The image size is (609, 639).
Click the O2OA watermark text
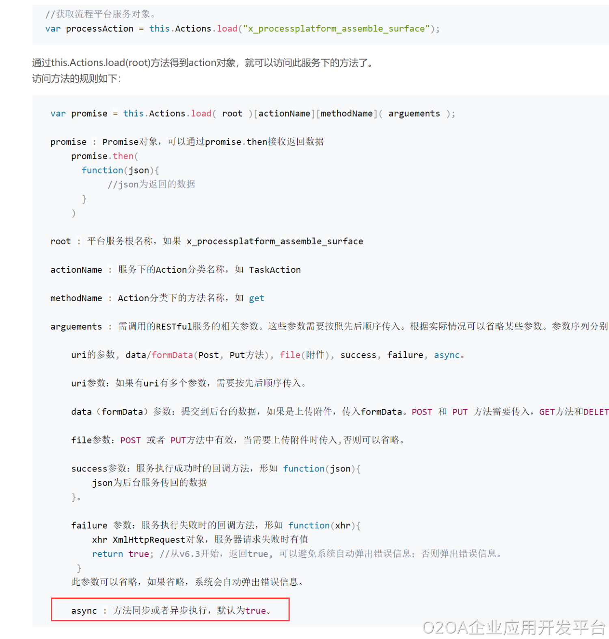(x=514, y=627)
